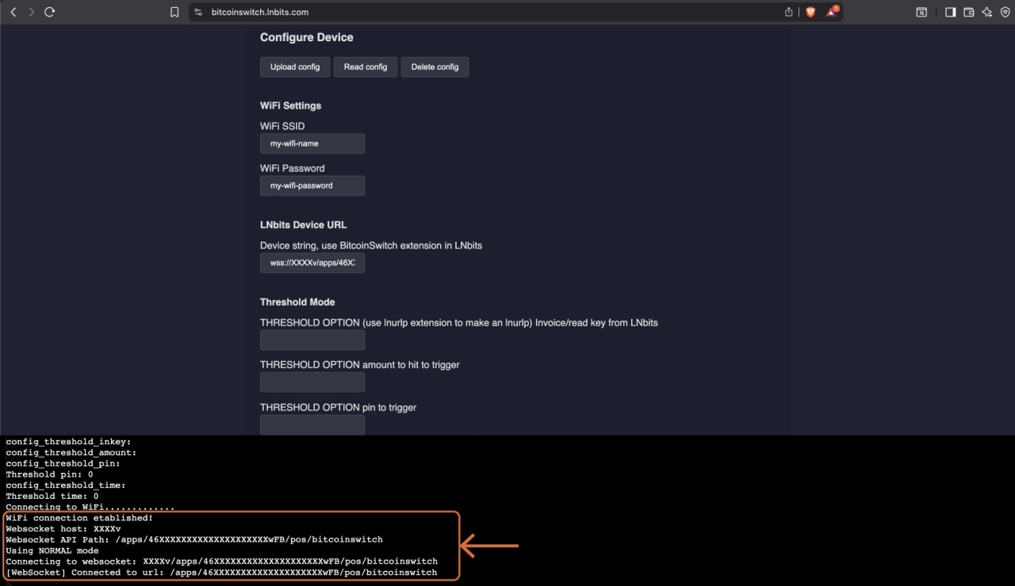This screenshot has height=586, width=1015.
Task: Click the browser back arrow
Action: click(13, 12)
